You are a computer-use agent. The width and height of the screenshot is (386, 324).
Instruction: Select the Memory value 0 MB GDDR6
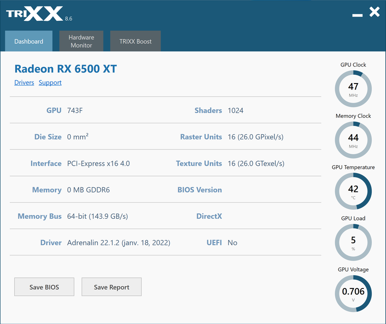tap(89, 190)
